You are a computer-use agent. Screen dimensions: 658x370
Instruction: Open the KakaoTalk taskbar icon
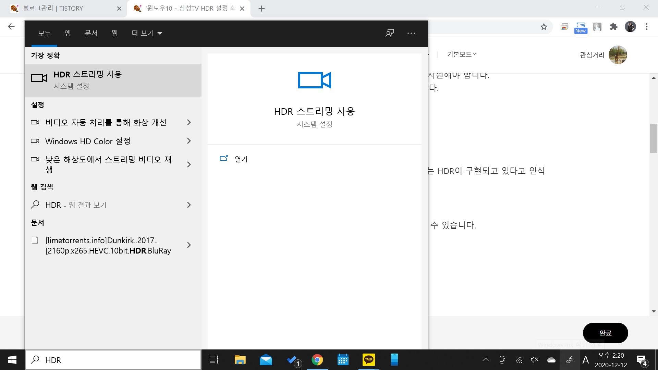[x=368, y=360]
